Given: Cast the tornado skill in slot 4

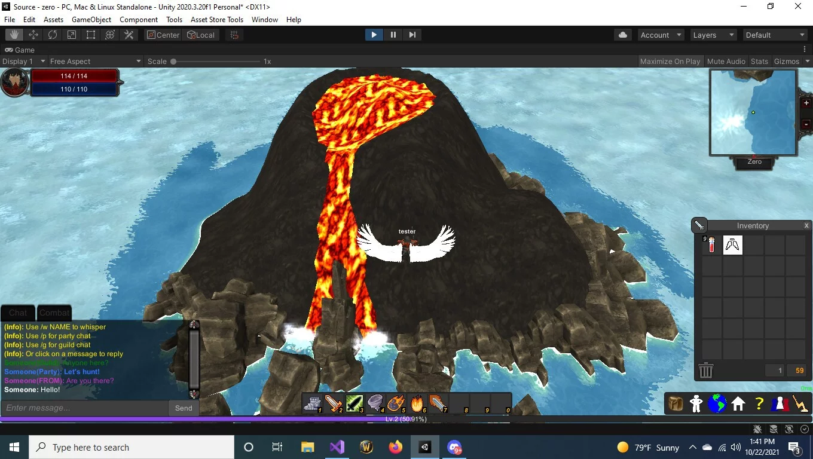Looking at the screenshot, I should point(375,404).
